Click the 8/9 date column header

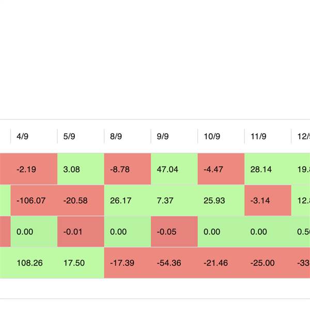(116, 137)
